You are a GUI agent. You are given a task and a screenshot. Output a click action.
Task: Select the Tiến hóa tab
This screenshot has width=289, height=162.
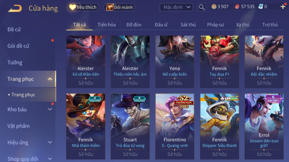[x=107, y=25]
